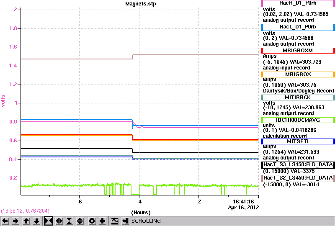
Task: Click the SCROLLING status label
Action: pyautogui.click(x=146, y=221)
